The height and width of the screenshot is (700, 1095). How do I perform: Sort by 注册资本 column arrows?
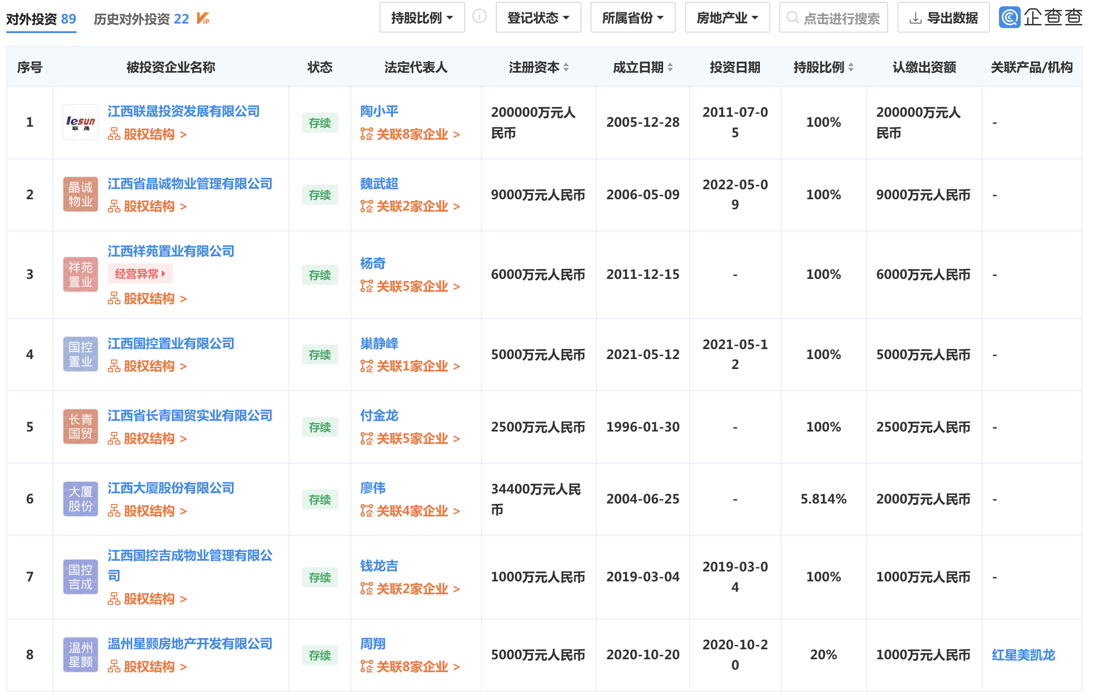pos(566,67)
